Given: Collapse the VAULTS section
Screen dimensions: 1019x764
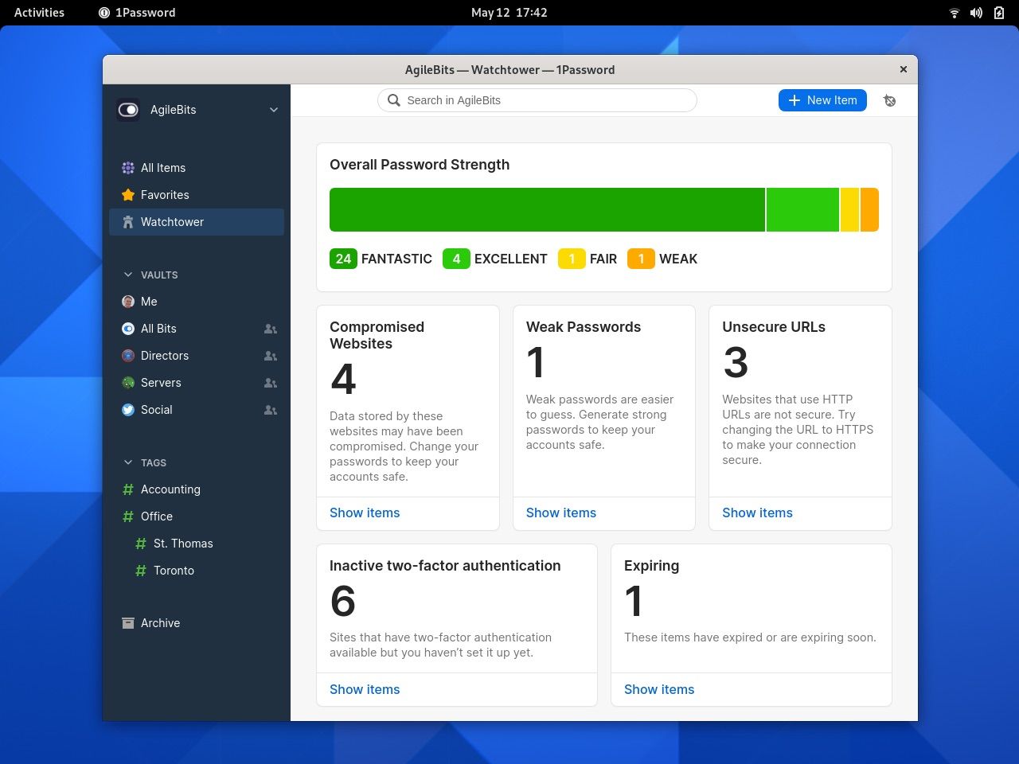Looking at the screenshot, I should coord(128,275).
